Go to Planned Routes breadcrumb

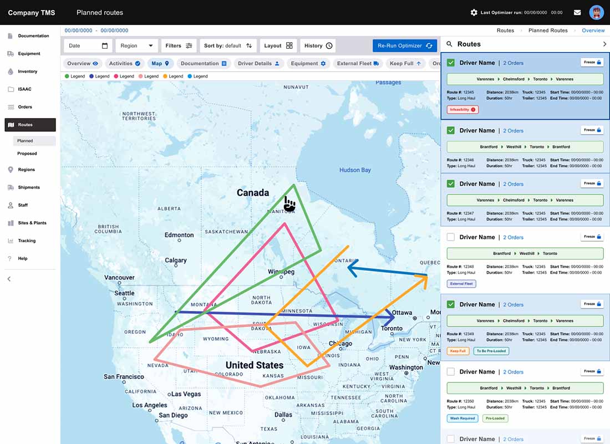tap(548, 30)
